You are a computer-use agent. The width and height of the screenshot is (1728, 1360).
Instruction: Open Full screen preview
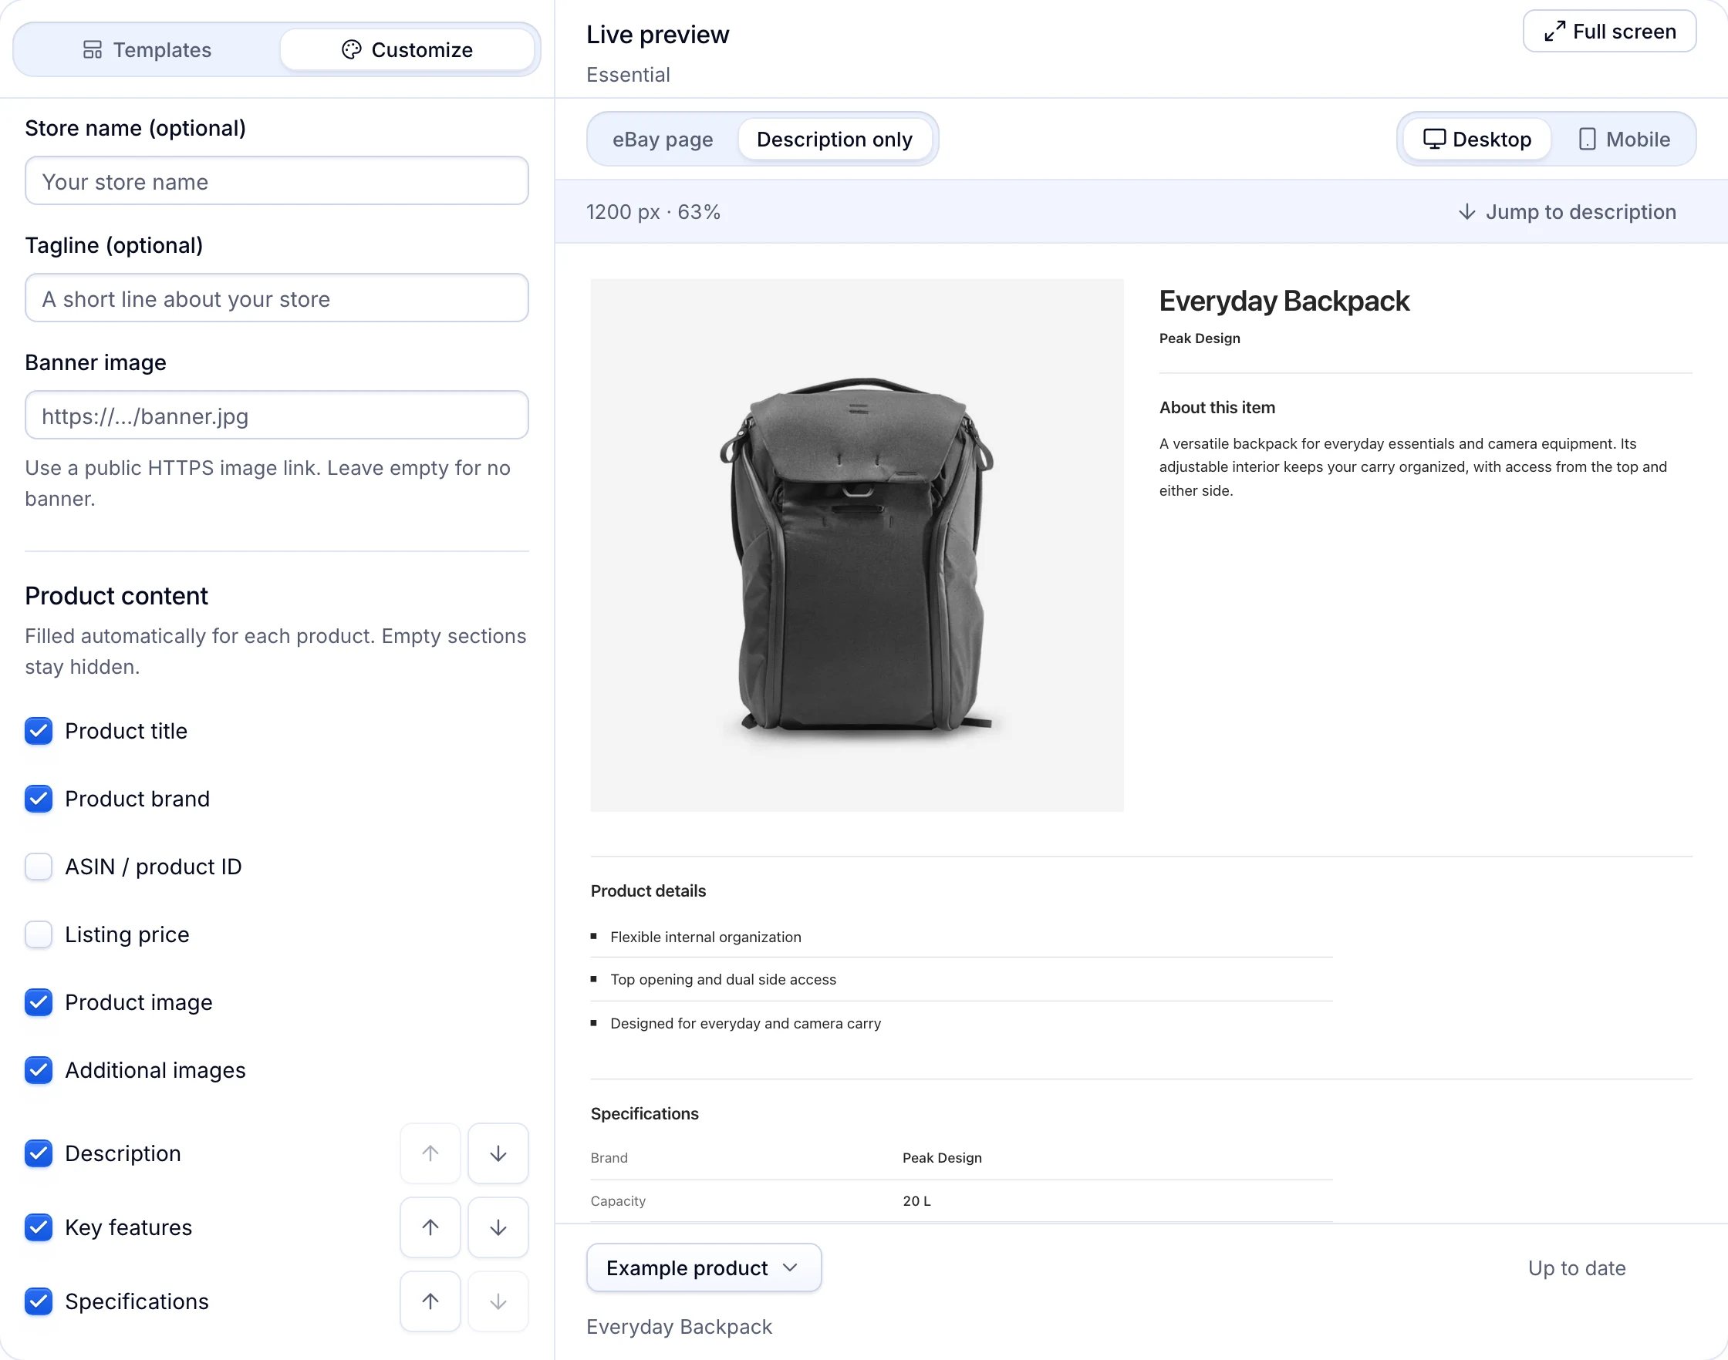[1609, 31]
